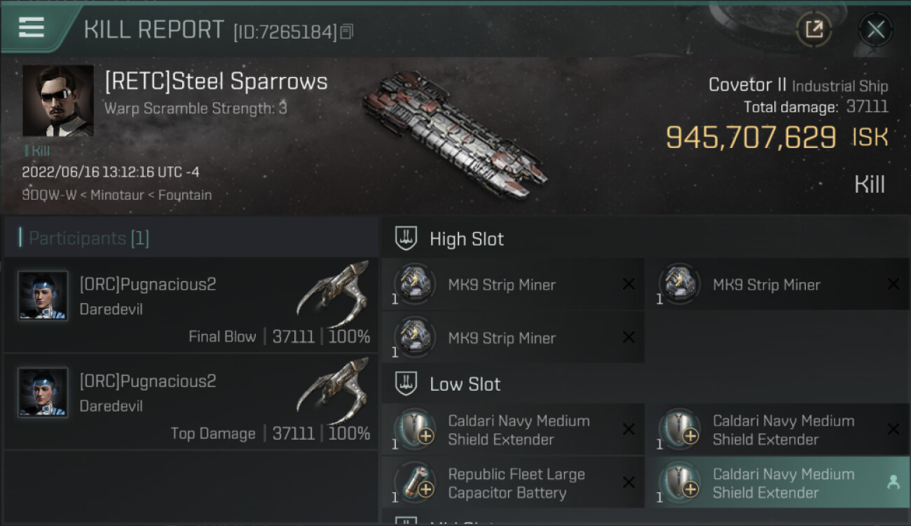View the Covetor II ship image
The height and width of the screenshot is (526, 911).
click(455, 133)
